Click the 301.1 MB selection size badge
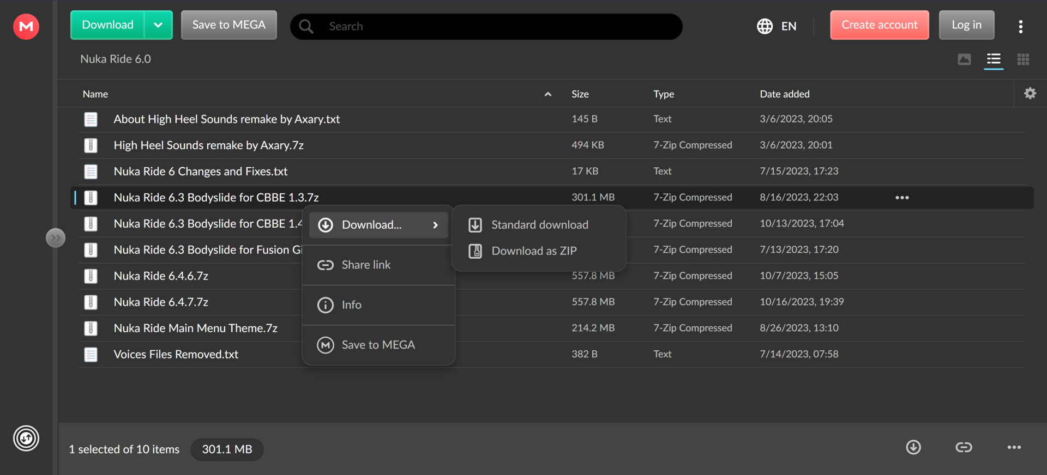Screen dimensions: 1047x475 [227, 449]
